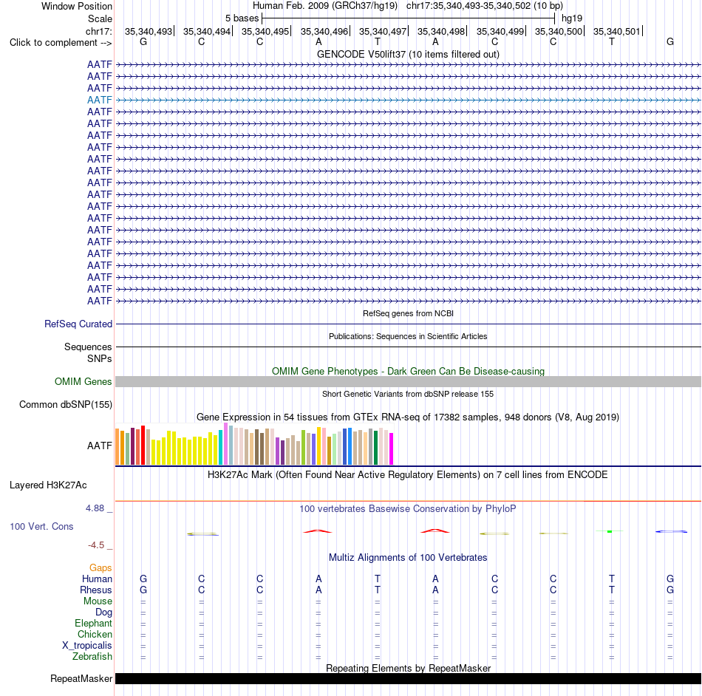Click the AATF label beside the GTEx chart
The width and height of the screenshot is (702, 696).
pos(100,446)
